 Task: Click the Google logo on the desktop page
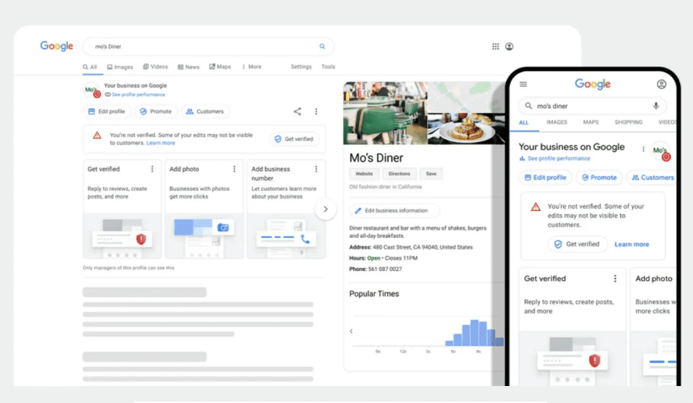point(56,46)
